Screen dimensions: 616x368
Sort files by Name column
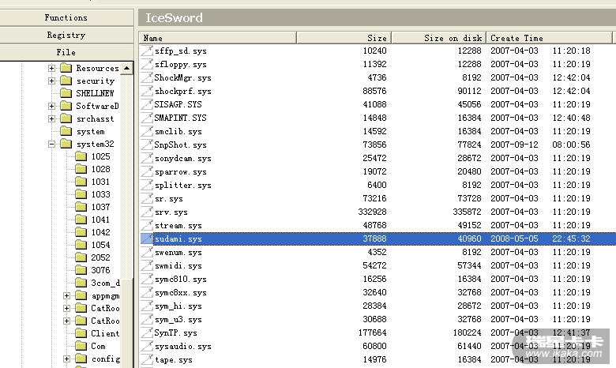click(x=218, y=38)
